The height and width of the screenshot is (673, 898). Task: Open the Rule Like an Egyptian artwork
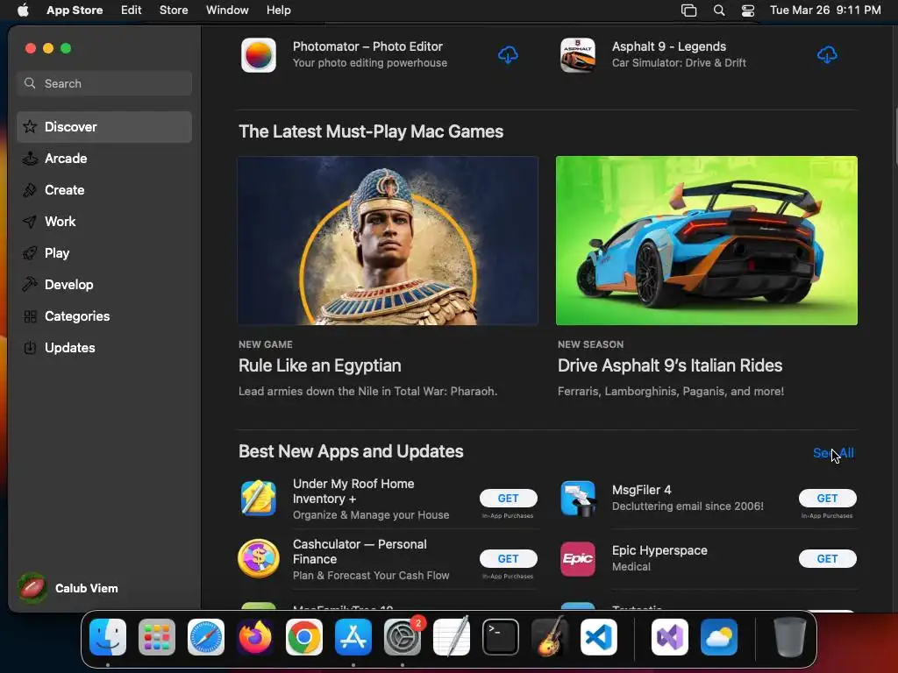pyautogui.click(x=388, y=240)
